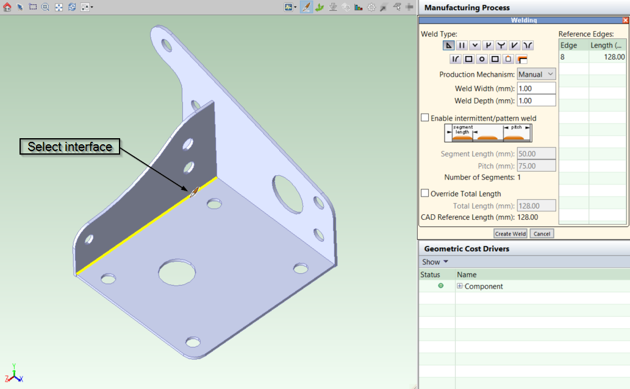Activate the box selection rectangle tool

click(32, 7)
